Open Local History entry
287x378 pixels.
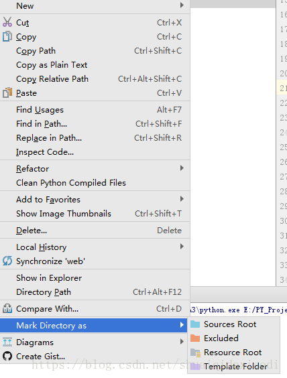point(95,247)
